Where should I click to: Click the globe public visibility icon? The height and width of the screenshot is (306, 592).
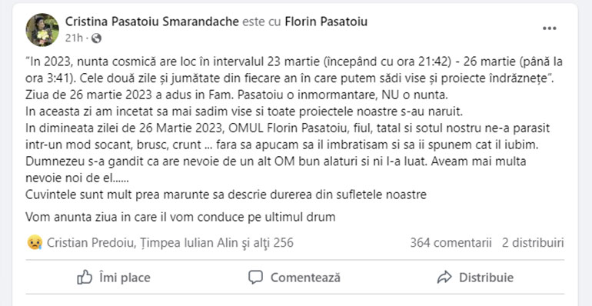click(96, 38)
